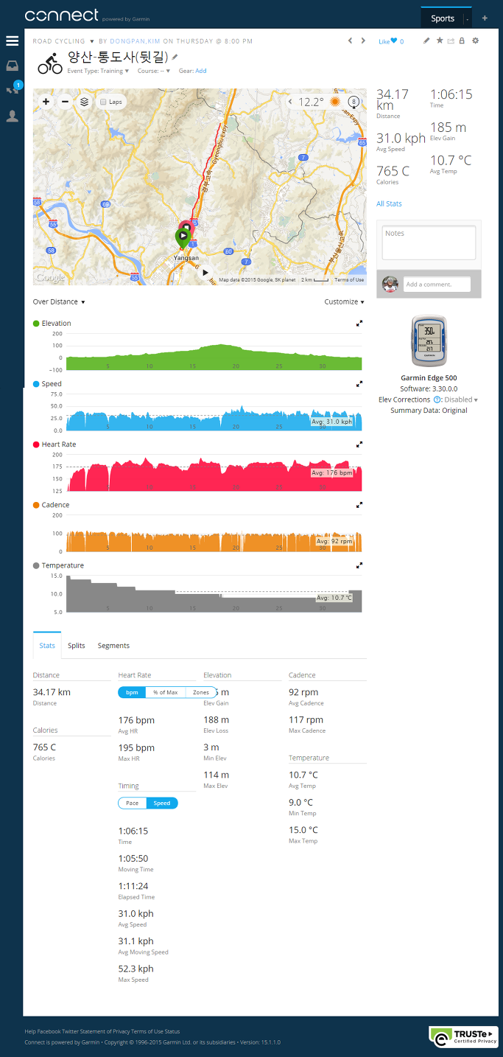This screenshot has height=1057, width=503.
Task: Click the edit pencil in activity toolbar
Action: (426, 41)
